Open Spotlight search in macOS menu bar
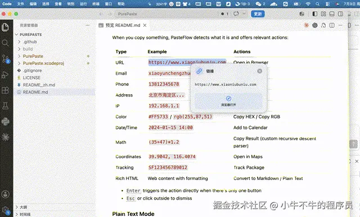 pos(317,4)
